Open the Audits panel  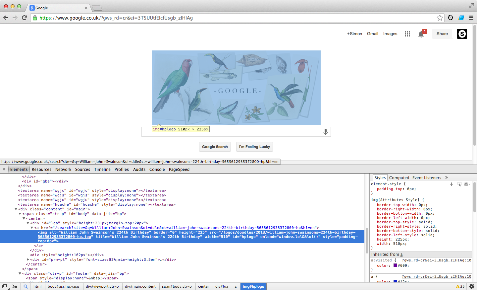click(x=139, y=169)
